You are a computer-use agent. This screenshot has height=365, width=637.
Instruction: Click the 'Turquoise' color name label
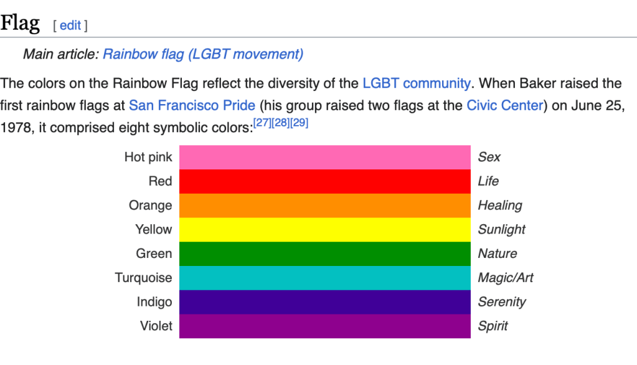[x=143, y=278]
